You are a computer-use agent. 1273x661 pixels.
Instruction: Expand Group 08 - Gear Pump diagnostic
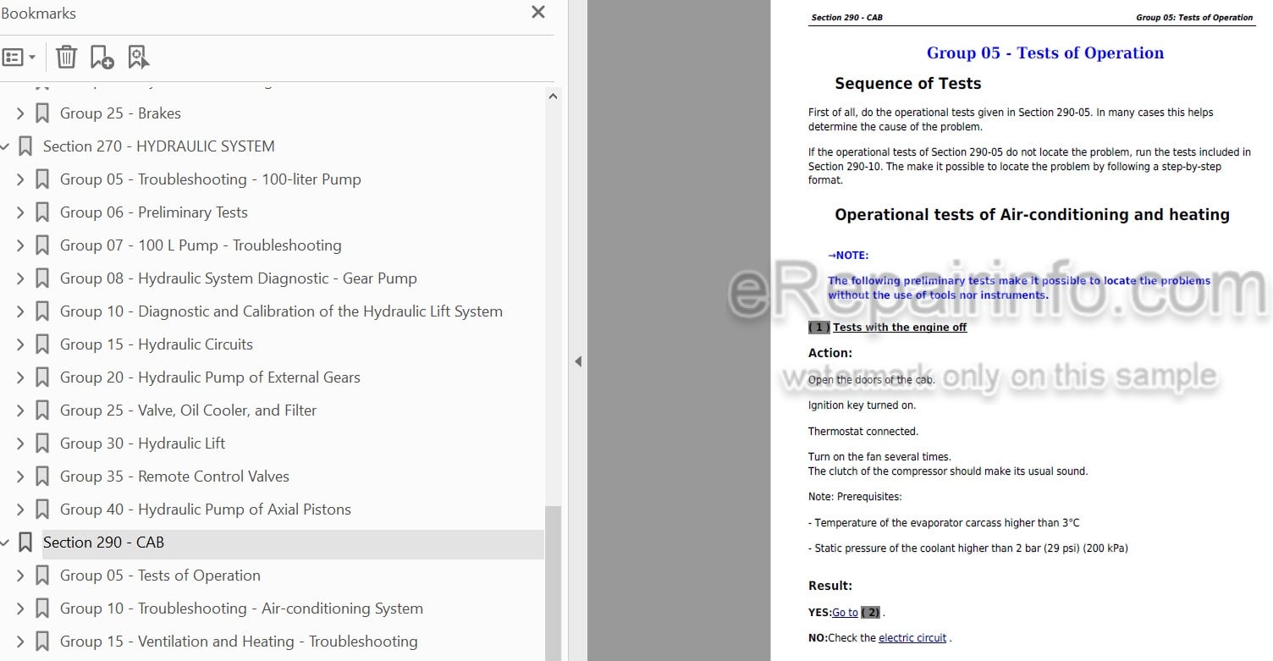click(21, 278)
